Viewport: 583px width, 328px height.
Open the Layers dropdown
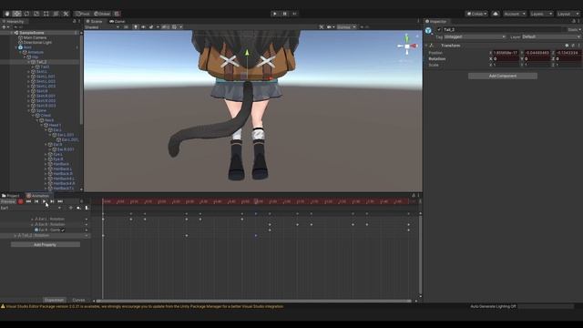click(x=541, y=14)
